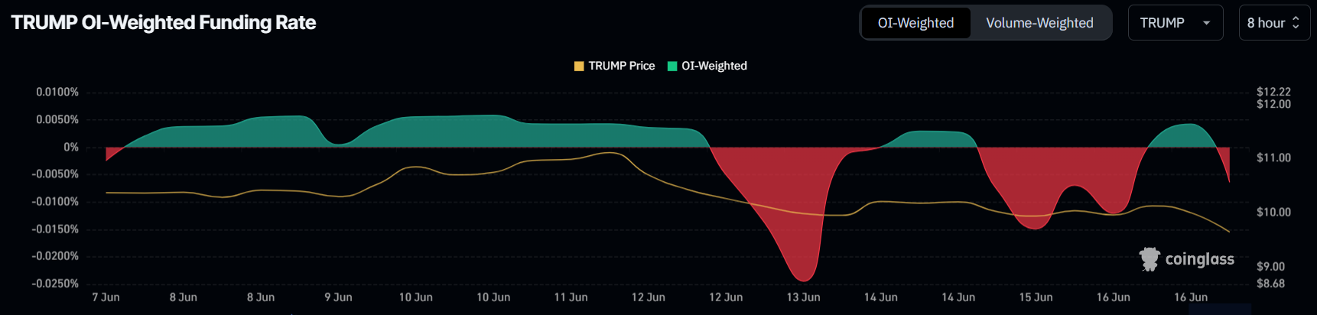Viewport: 1317px width, 315px height.
Task: Switch to the Volume-Weighted tab
Action: coord(1039,23)
